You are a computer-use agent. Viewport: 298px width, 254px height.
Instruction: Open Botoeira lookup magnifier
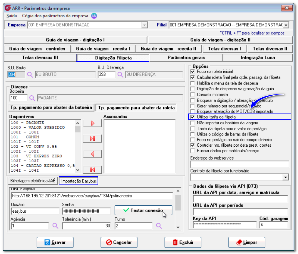[x=32, y=98]
